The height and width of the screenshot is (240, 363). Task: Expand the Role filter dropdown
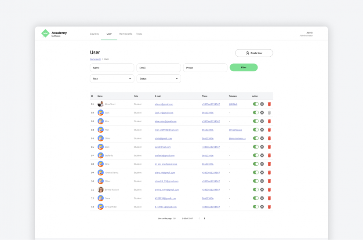pos(112,79)
